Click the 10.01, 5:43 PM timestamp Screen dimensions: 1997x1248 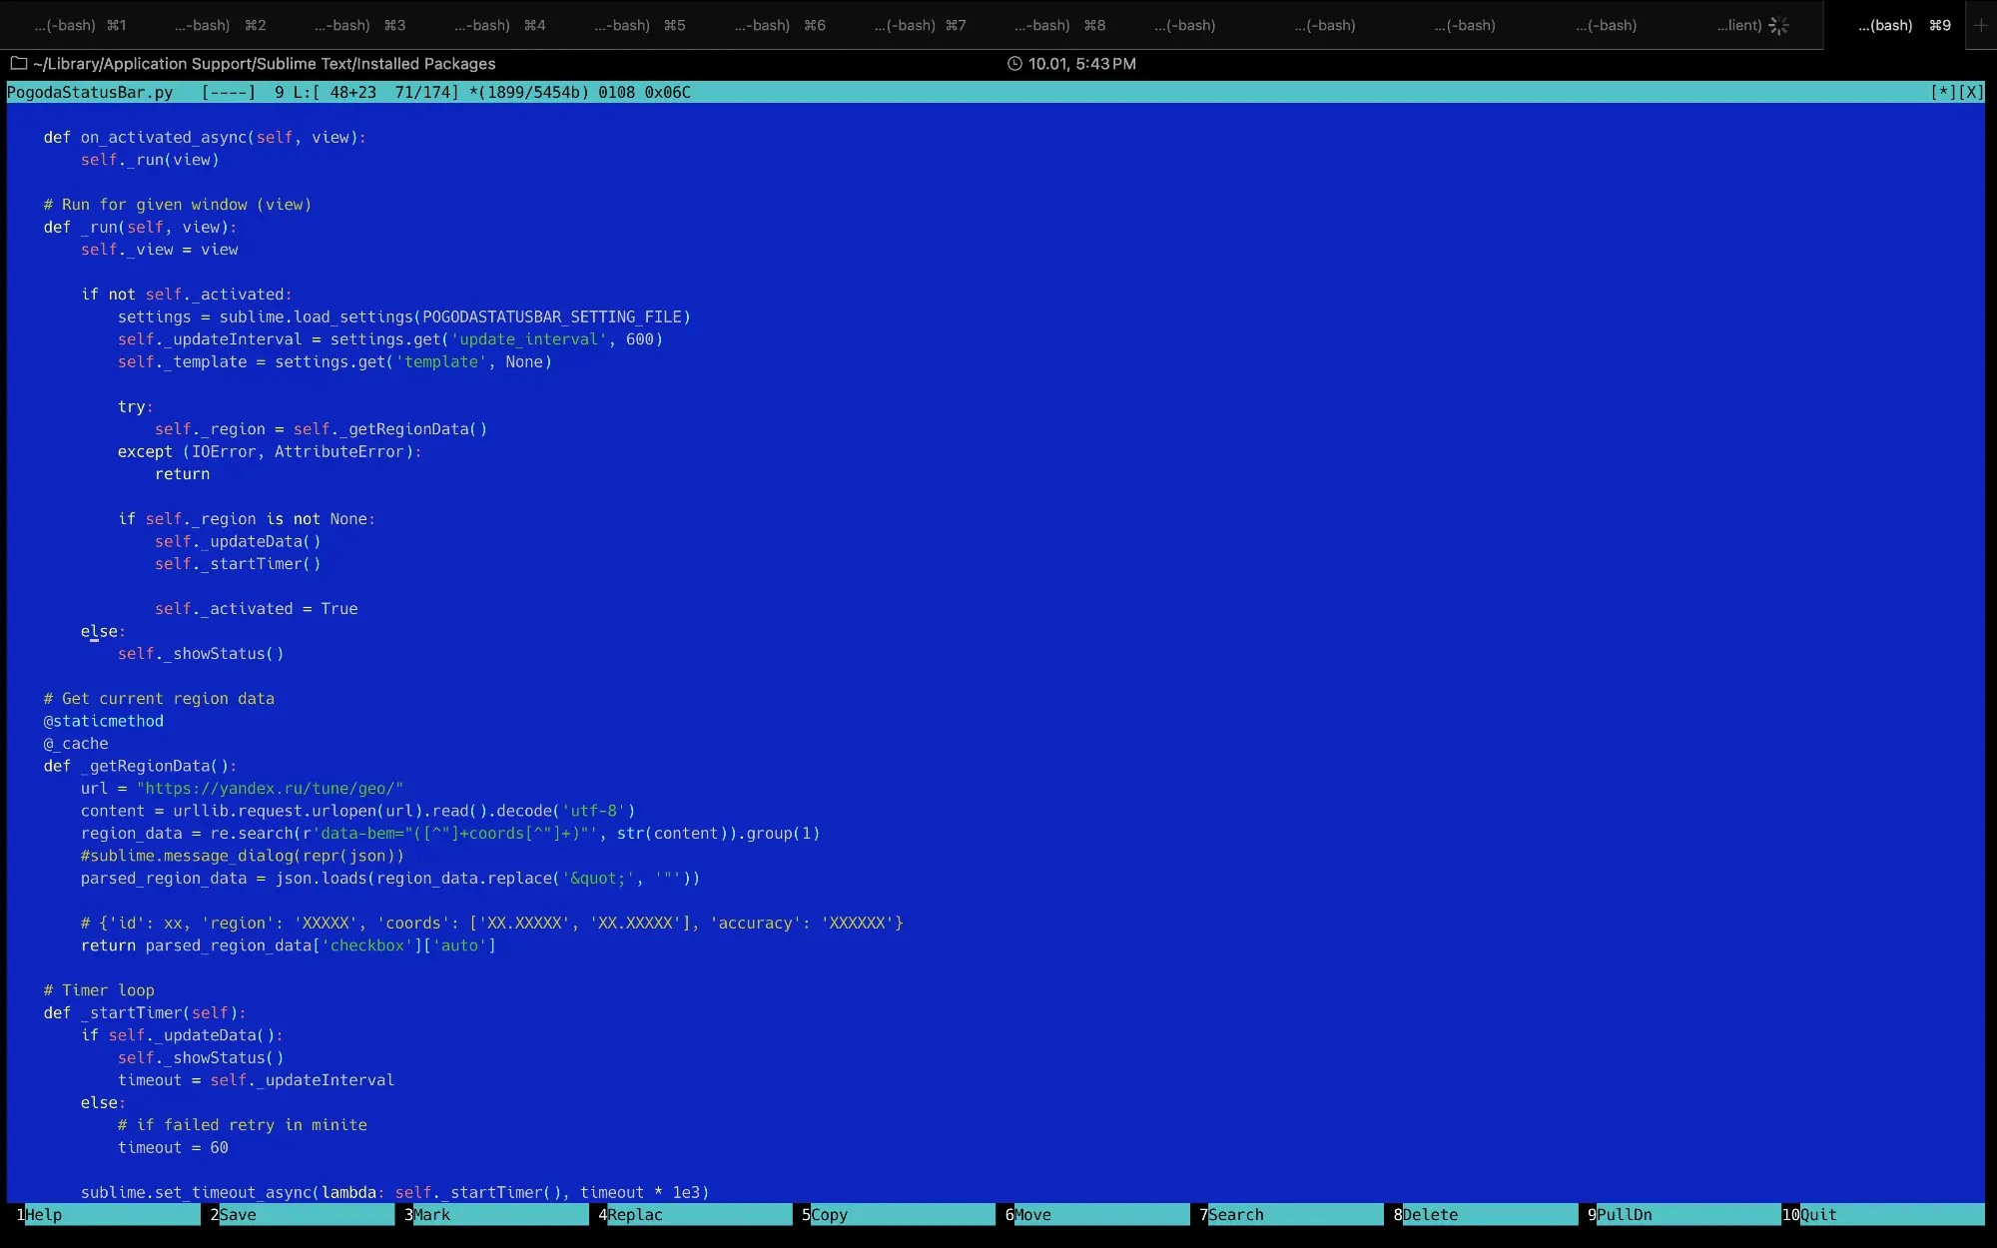coord(1082,63)
